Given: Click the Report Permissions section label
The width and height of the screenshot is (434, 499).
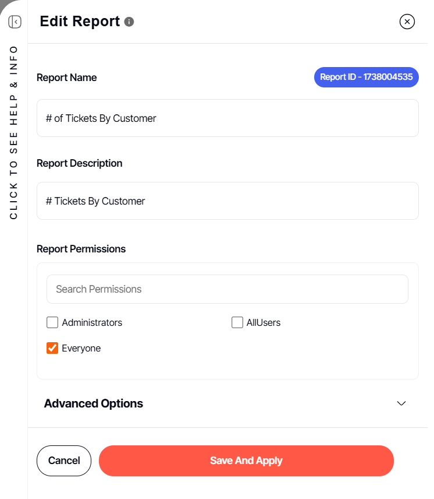Looking at the screenshot, I should [x=81, y=249].
